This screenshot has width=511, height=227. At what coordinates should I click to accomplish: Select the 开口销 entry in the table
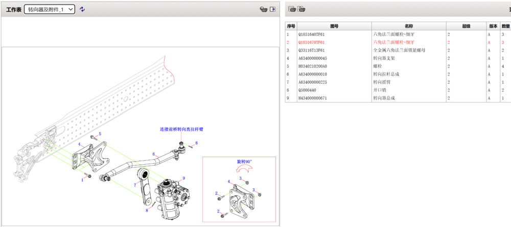381,90
